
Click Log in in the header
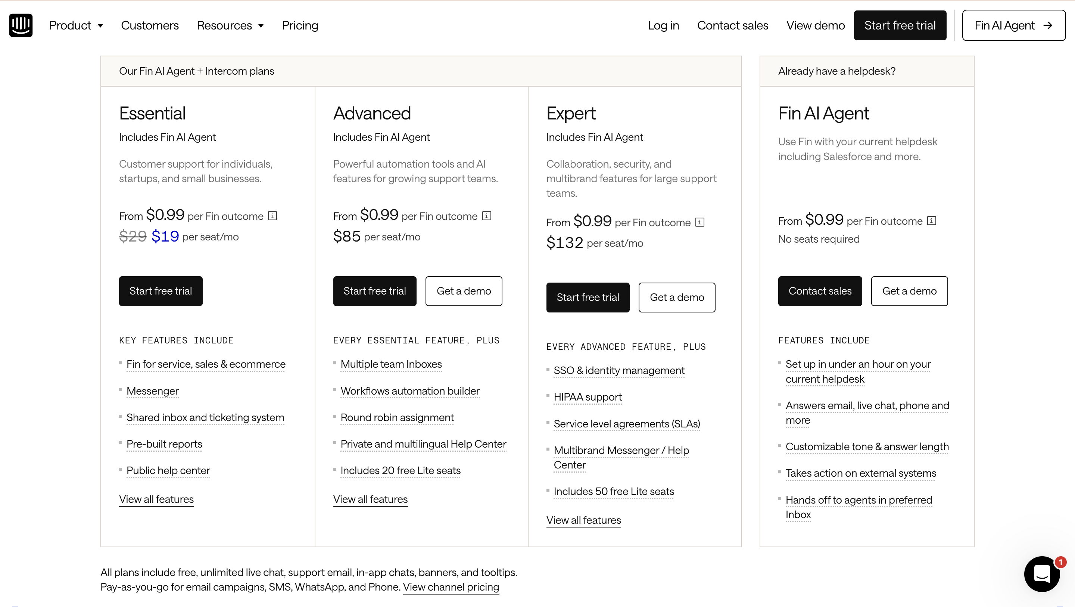(663, 25)
